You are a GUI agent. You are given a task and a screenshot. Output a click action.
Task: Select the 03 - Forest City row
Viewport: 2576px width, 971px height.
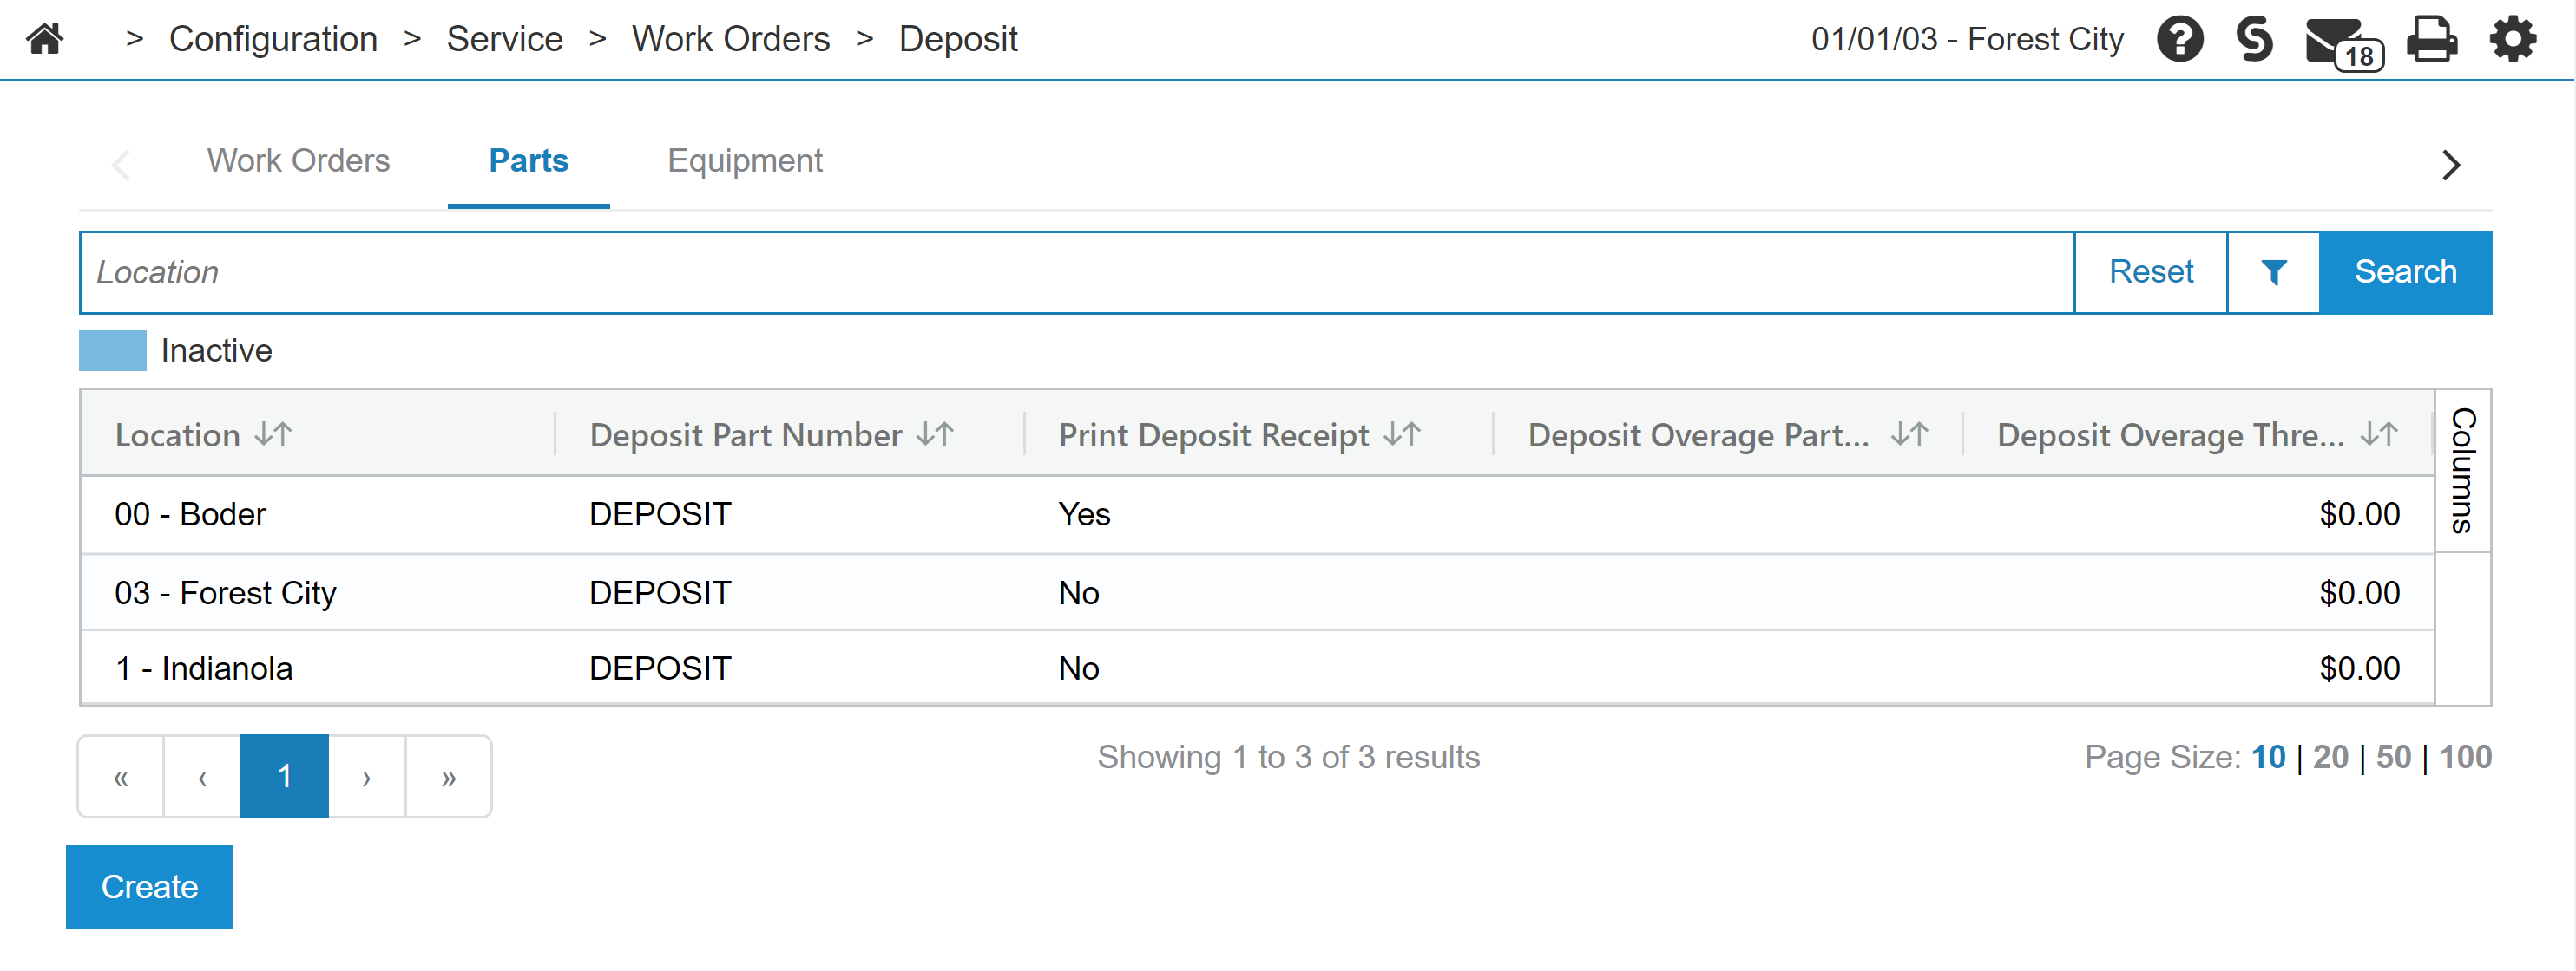tap(1257, 592)
